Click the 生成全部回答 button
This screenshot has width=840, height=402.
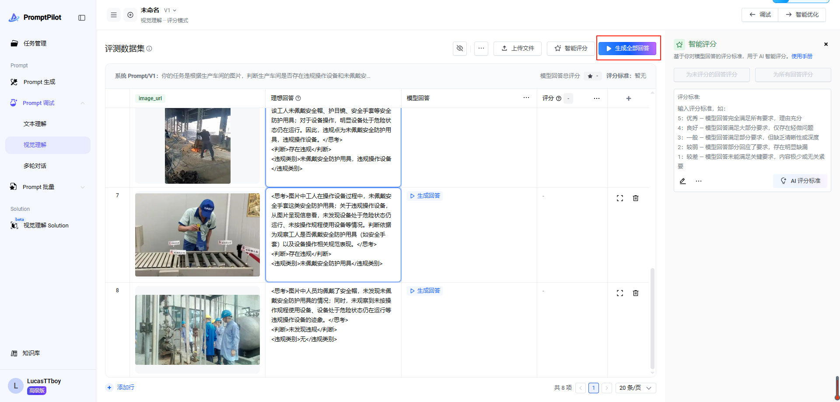tap(627, 48)
